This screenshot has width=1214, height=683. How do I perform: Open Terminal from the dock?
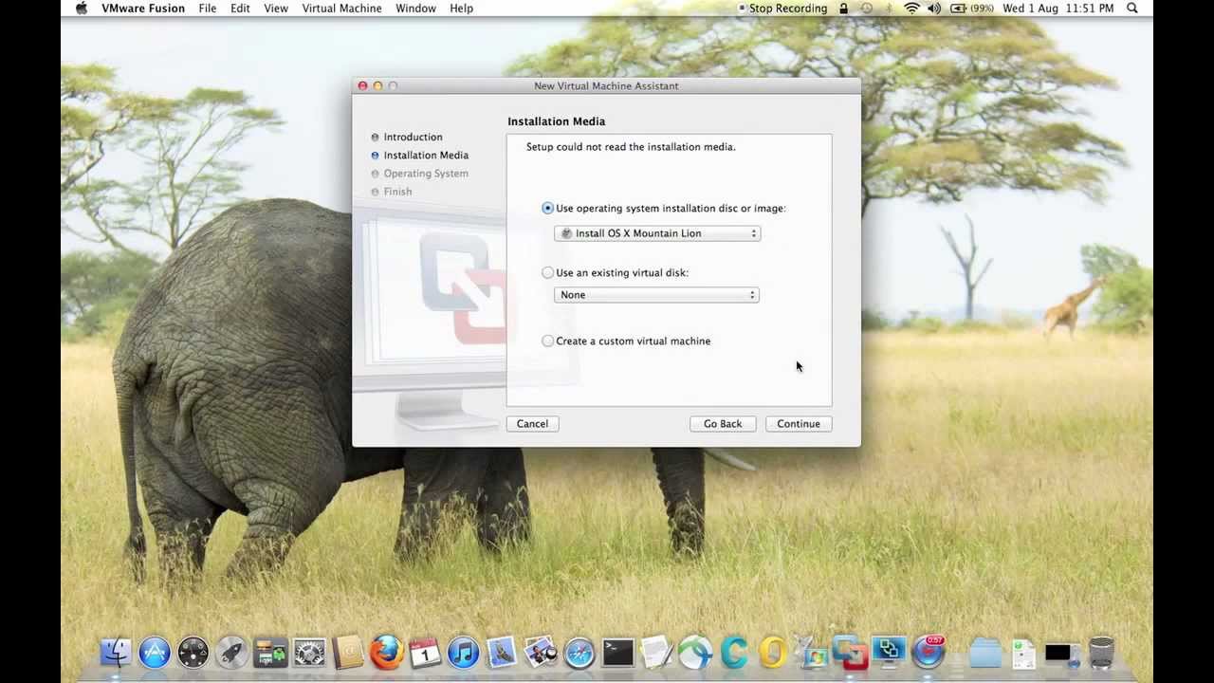coord(618,653)
